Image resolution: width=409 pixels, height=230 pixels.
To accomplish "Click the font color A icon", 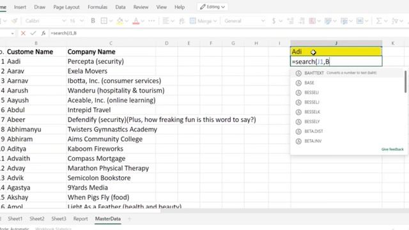I will pos(136,21).
